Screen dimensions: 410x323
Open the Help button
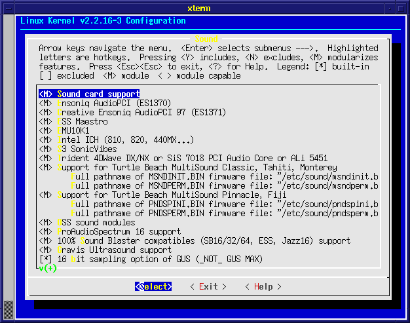263,287
